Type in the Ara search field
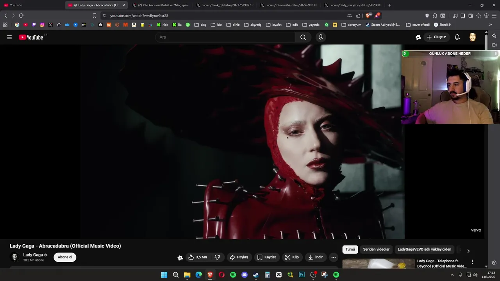This screenshot has height=281, width=500. 225,37
